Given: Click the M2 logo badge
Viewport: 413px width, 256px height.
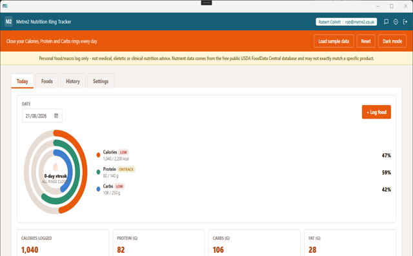Looking at the screenshot, I should (8, 21).
